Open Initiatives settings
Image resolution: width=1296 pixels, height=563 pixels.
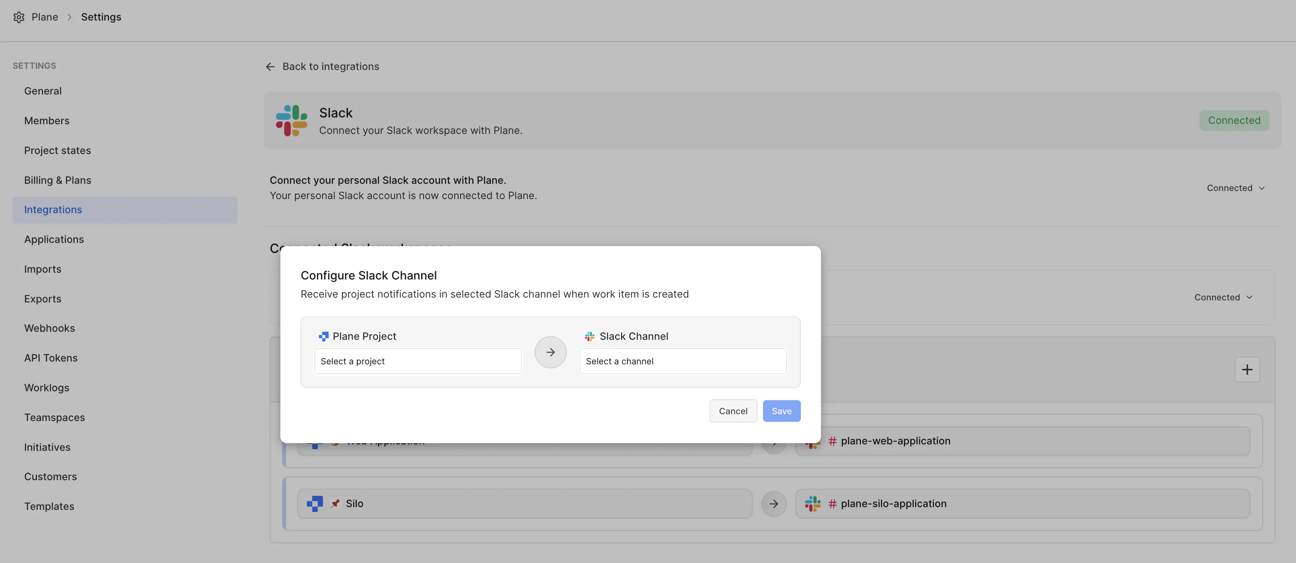click(125, 447)
